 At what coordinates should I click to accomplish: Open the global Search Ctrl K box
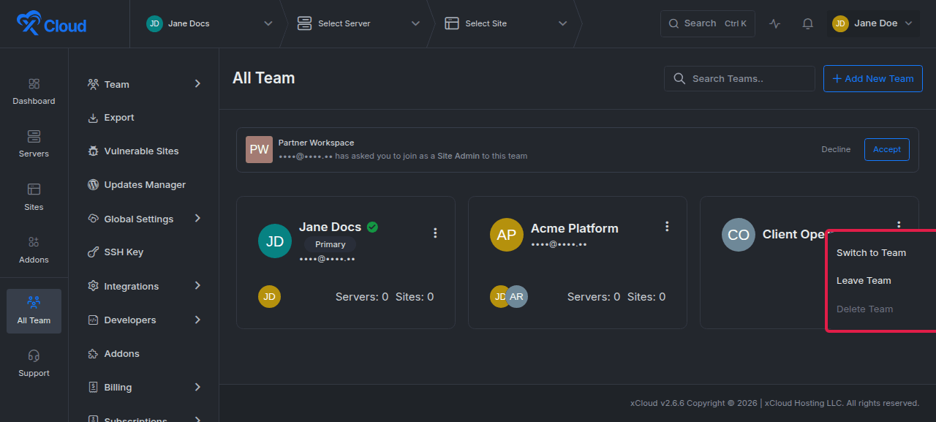(708, 23)
